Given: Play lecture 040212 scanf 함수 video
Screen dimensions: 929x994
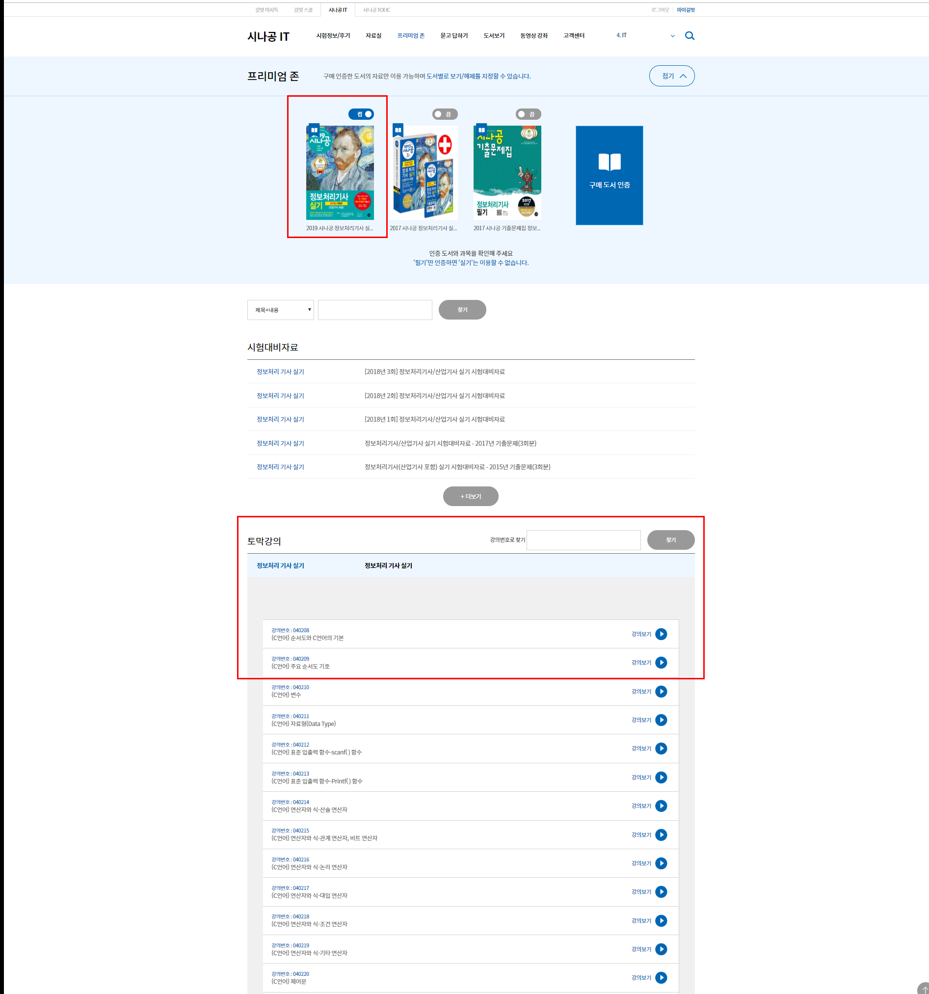Looking at the screenshot, I should point(661,749).
